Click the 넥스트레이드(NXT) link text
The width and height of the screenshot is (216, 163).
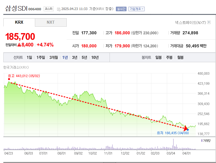tap(191, 22)
